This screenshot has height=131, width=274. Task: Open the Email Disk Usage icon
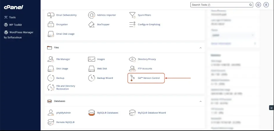(51, 34)
